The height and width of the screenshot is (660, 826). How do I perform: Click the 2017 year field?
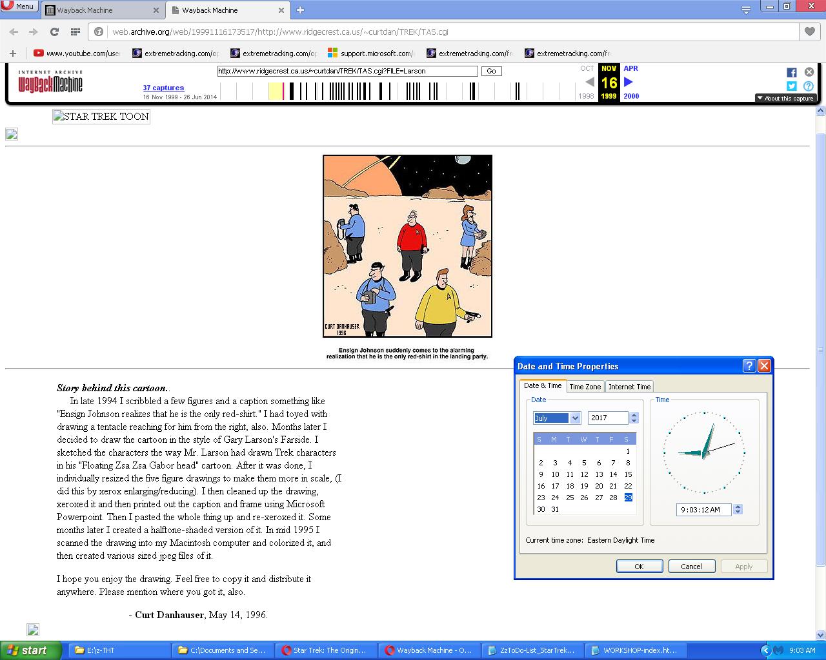click(608, 418)
